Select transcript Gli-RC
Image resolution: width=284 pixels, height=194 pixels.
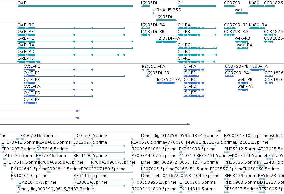click(197, 48)
